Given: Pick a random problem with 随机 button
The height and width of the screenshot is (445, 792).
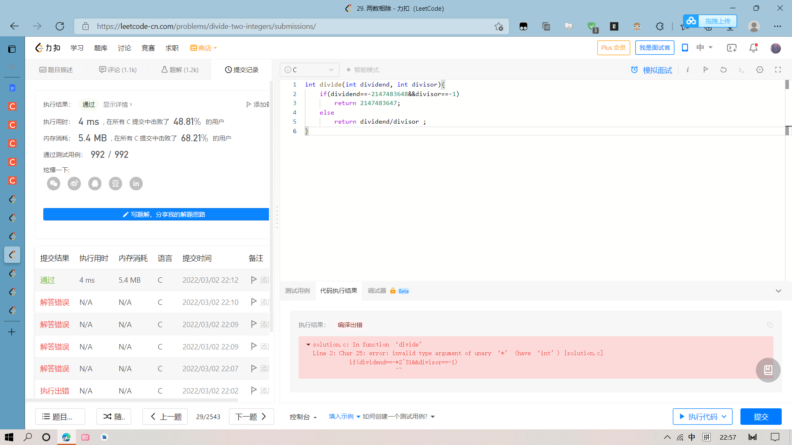Looking at the screenshot, I should (114, 417).
